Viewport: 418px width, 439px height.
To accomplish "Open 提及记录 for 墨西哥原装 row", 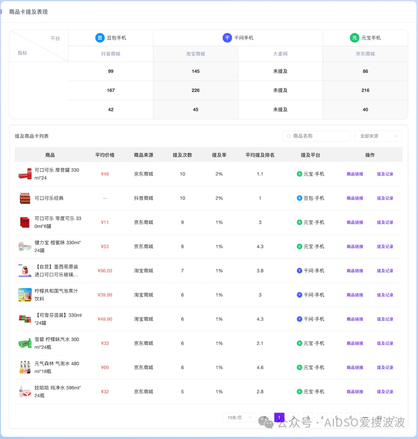I will click(x=385, y=271).
